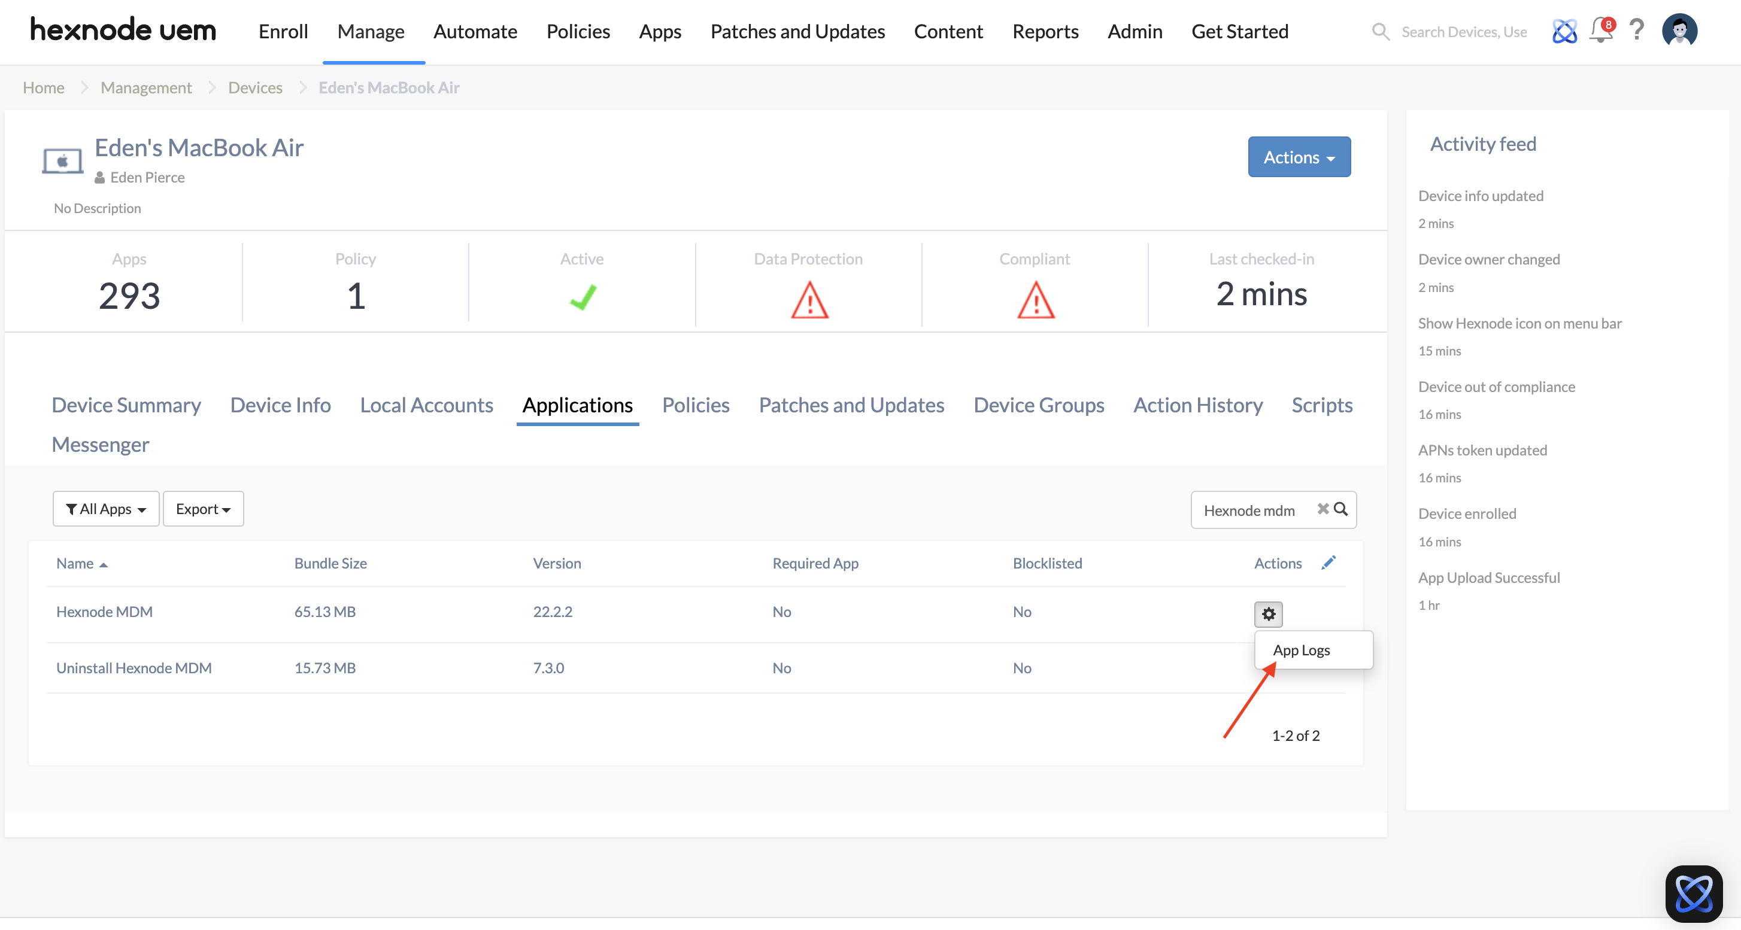Click the Policy count 1

pyautogui.click(x=356, y=296)
